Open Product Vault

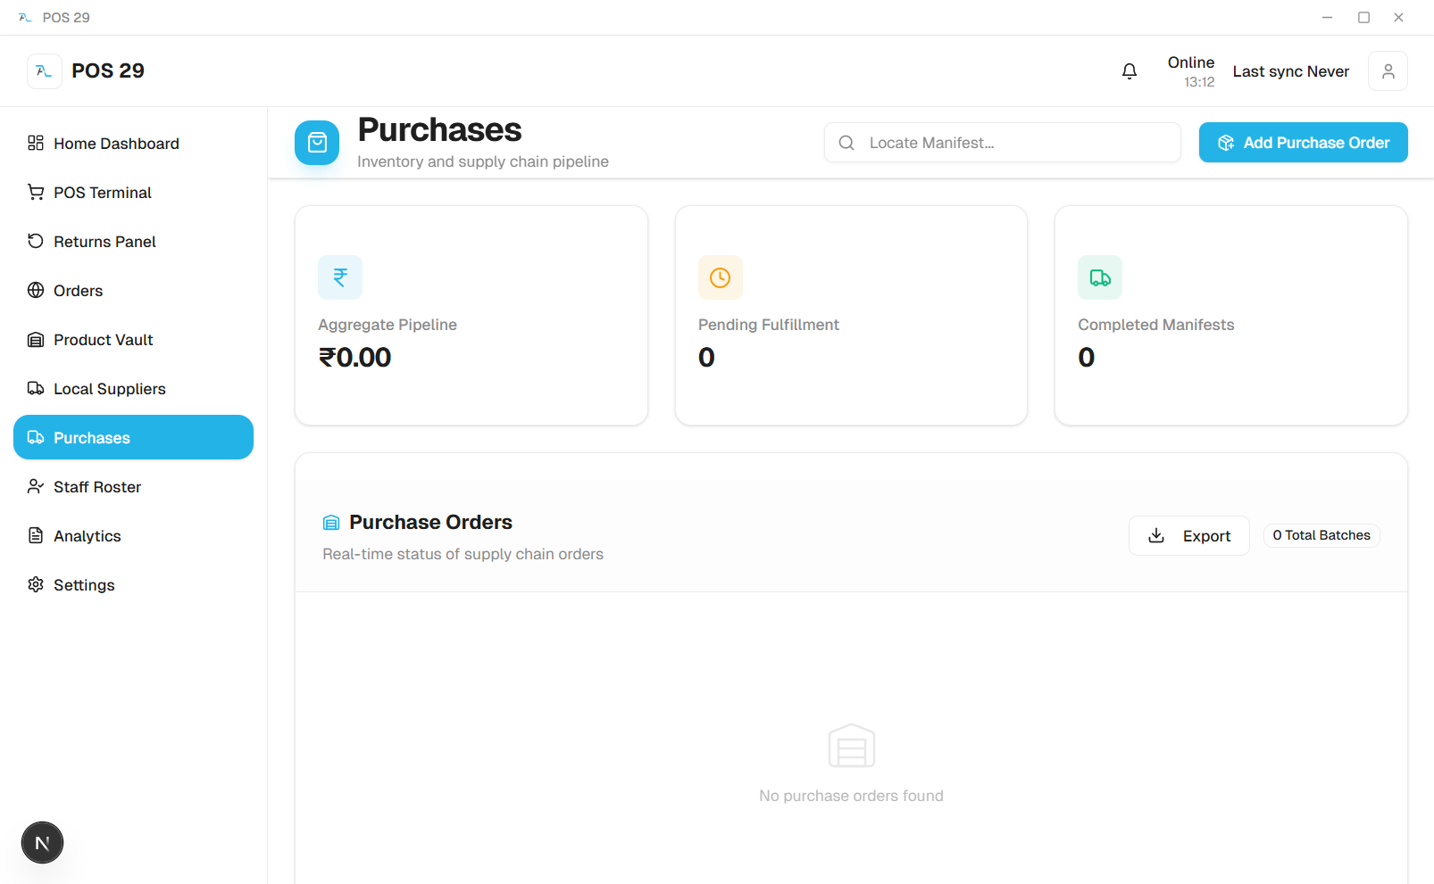133,339
